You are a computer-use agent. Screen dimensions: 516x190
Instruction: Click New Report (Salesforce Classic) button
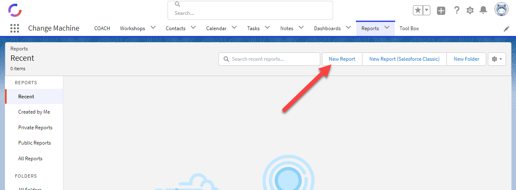[404, 59]
